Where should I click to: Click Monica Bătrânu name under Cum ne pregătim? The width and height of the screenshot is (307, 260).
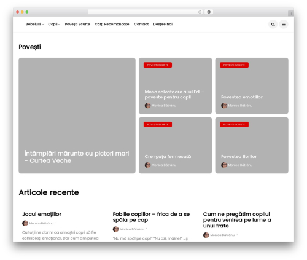tap(222, 235)
